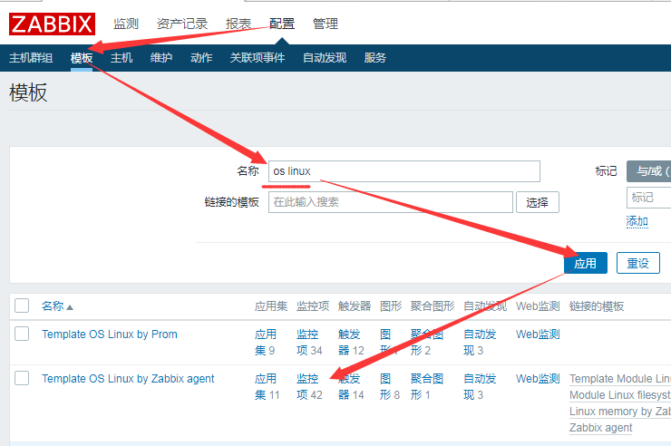Open Module Linux filesystem linked template

(620, 394)
